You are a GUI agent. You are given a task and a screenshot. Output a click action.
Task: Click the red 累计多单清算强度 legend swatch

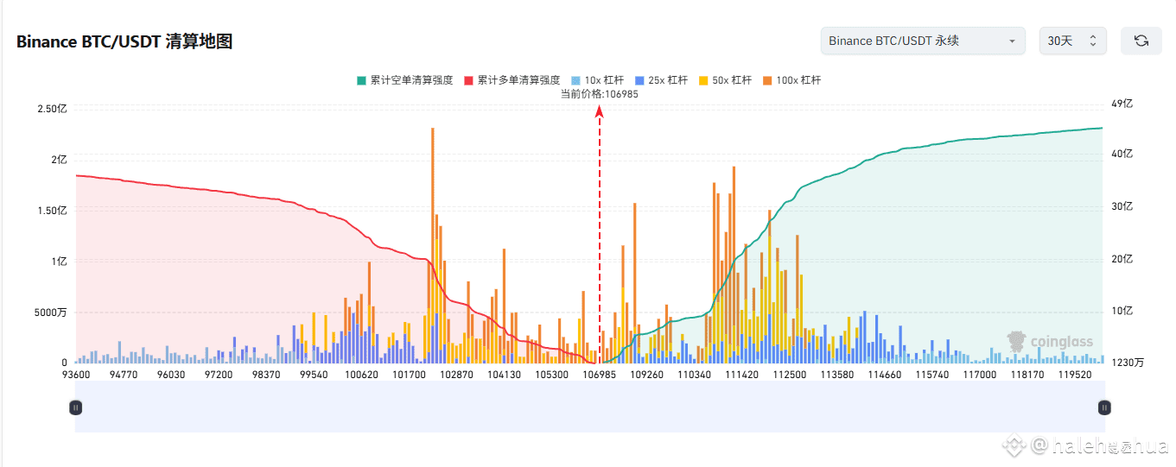[469, 80]
